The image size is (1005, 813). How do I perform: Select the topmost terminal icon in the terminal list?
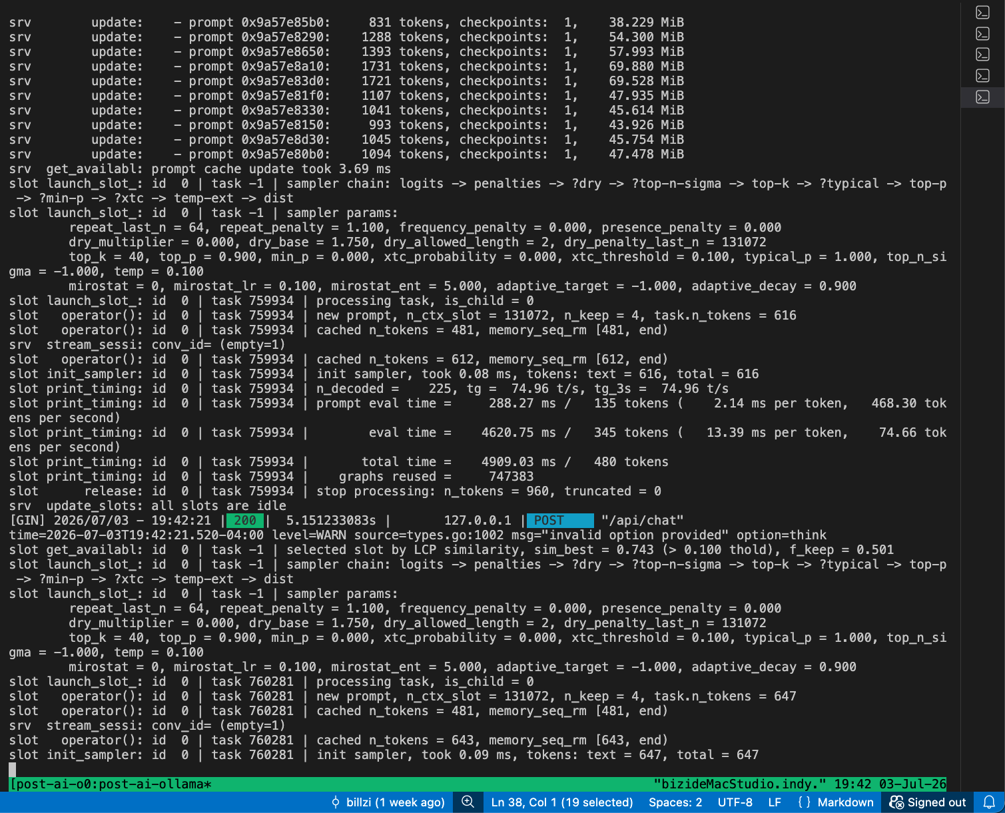982,12
